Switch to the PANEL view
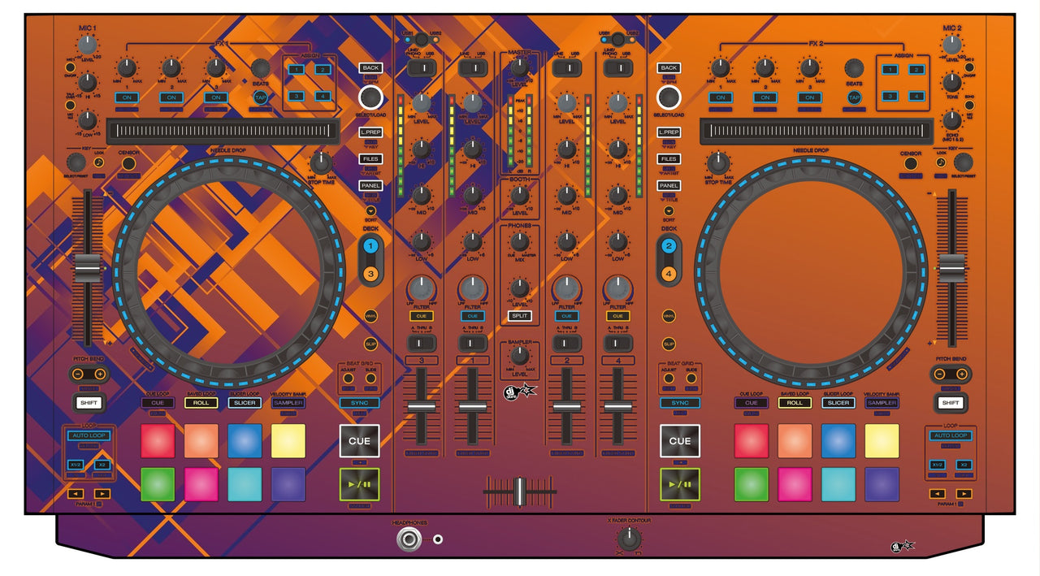Image resolution: width=1040 pixels, height=576 pixels. click(x=371, y=184)
